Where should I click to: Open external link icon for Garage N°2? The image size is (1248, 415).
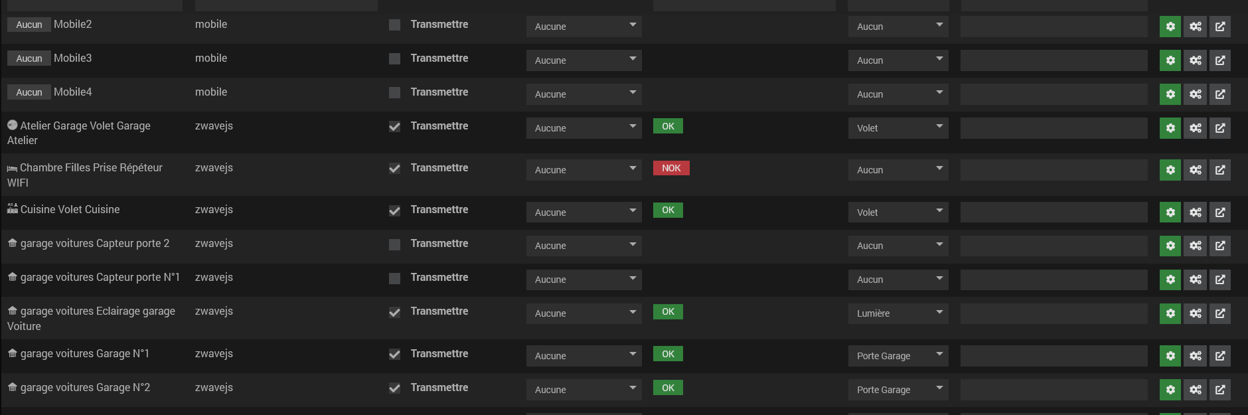pos(1219,390)
